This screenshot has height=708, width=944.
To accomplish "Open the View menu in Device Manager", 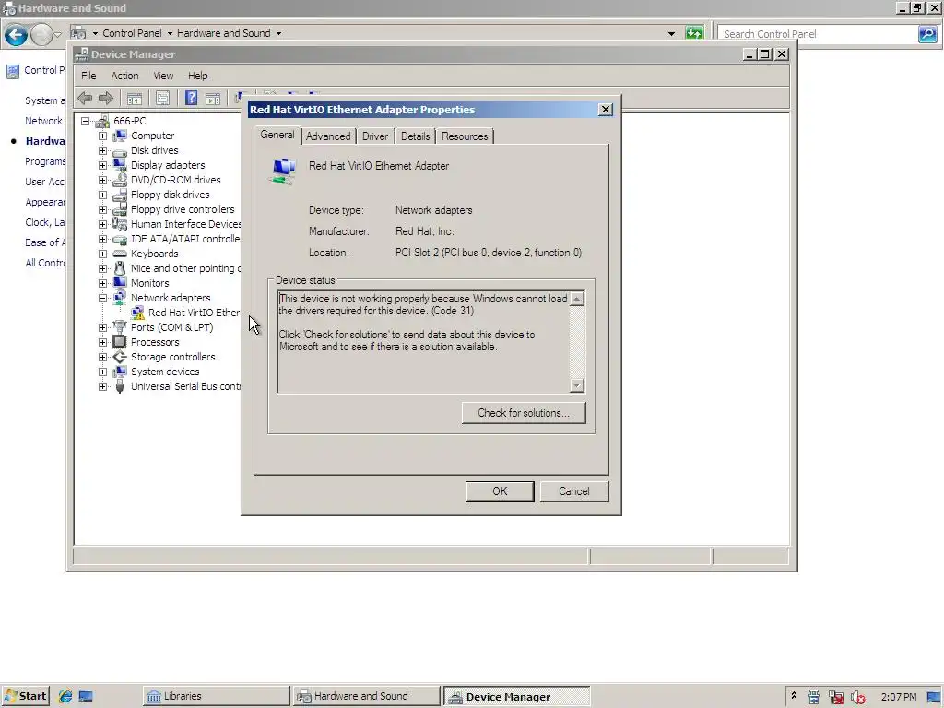I will click(x=163, y=76).
